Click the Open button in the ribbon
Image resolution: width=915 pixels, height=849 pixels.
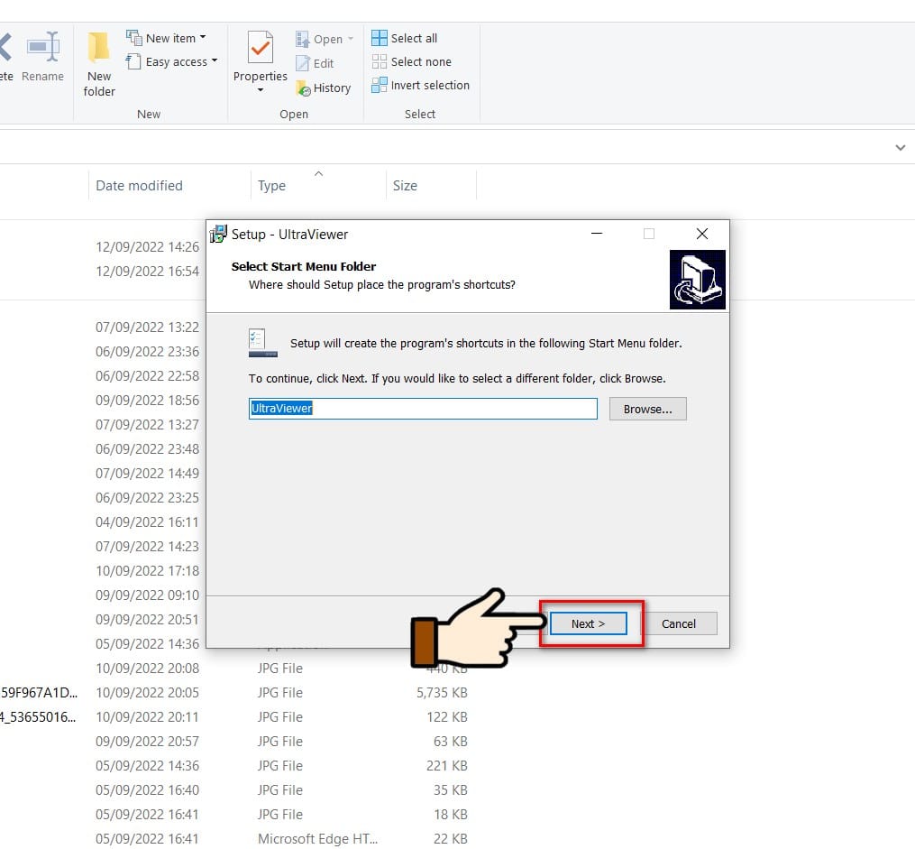pos(319,39)
